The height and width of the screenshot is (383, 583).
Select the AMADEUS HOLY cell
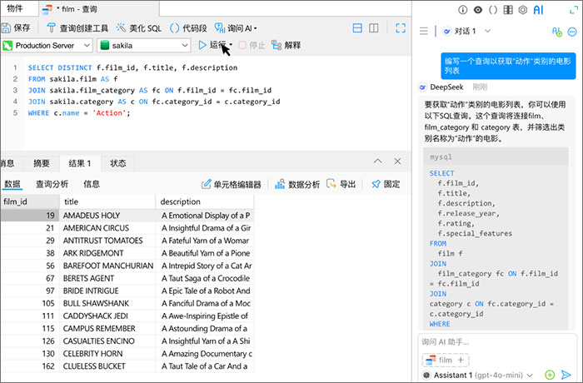107,216
